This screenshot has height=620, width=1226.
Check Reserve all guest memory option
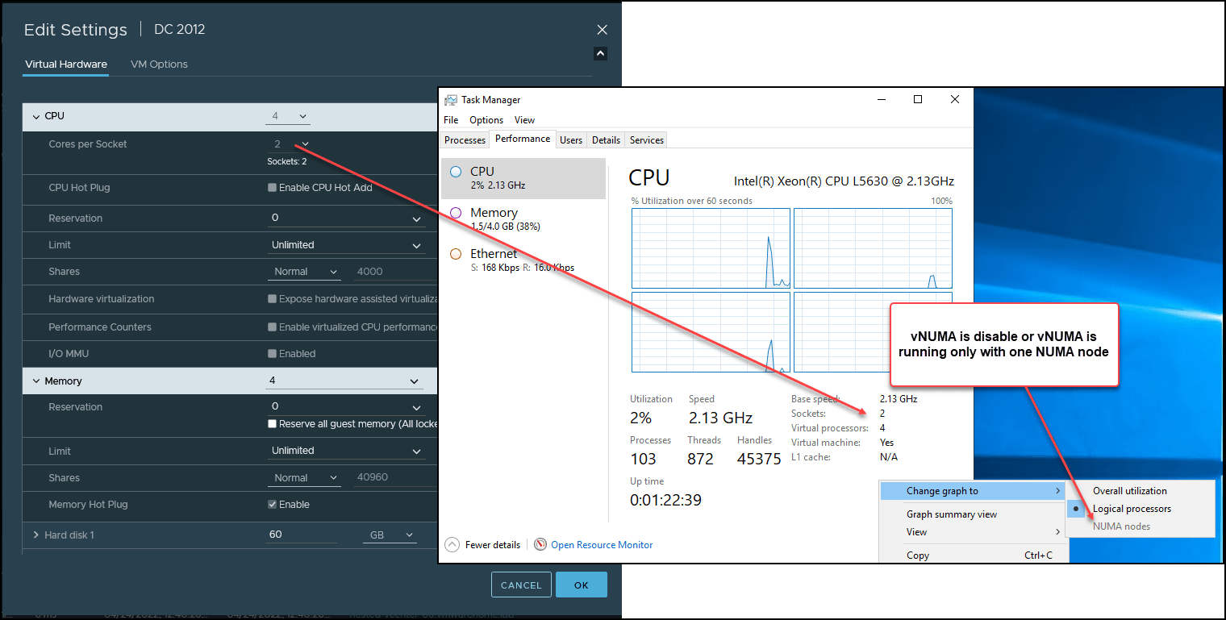pyautogui.click(x=272, y=424)
